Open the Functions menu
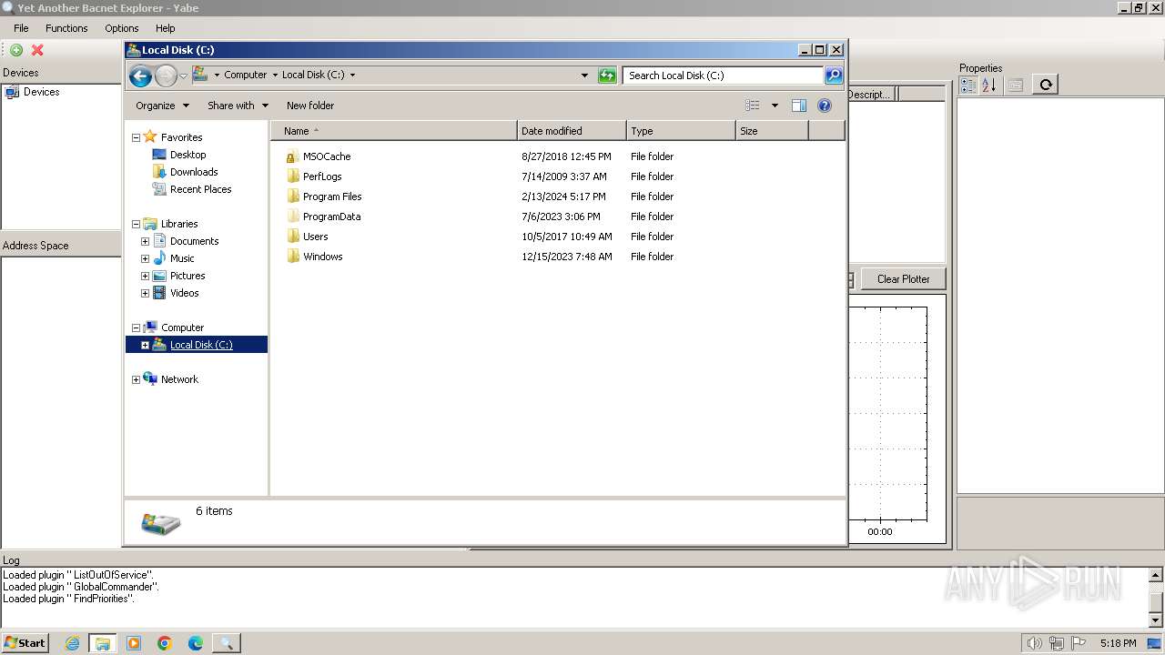Viewport: 1165px width, 655px height. 66,28
